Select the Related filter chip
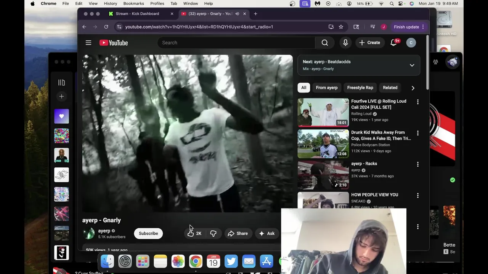This screenshot has width=488, height=274. point(390,88)
